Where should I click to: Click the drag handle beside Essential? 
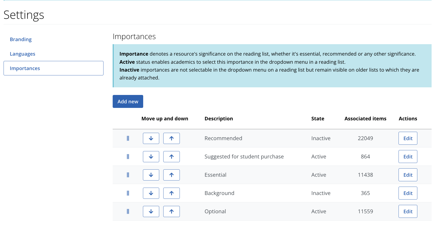click(128, 175)
